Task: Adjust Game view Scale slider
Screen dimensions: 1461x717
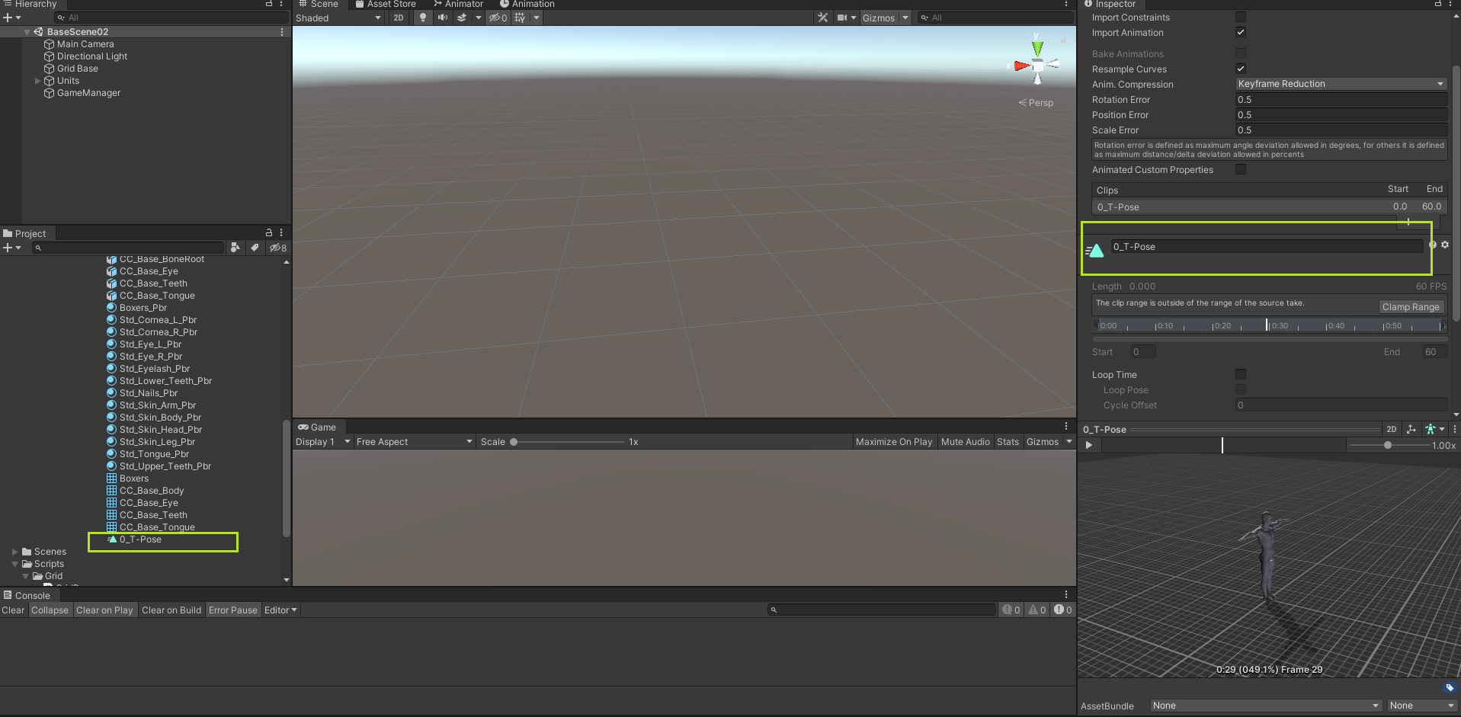Action: pos(569,442)
